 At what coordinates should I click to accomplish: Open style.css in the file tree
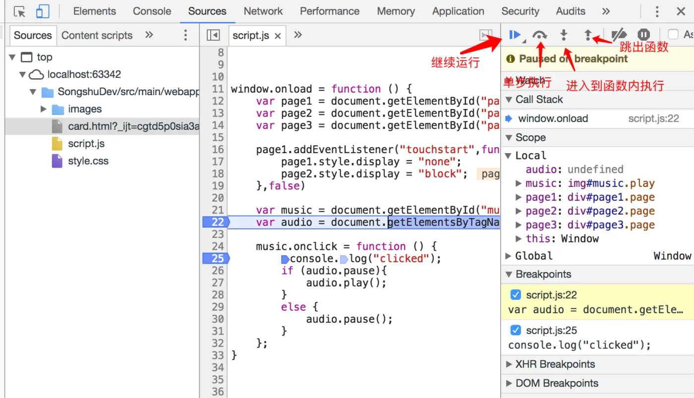coord(88,161)
